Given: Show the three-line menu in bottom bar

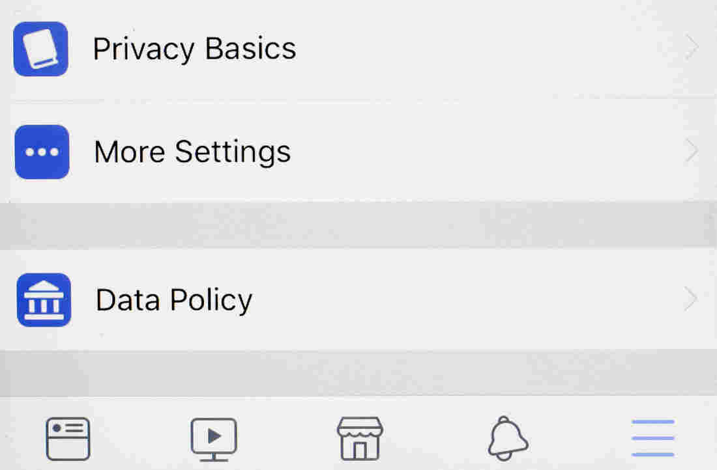Looking at the screenshot, I should (x=653, y=438).
